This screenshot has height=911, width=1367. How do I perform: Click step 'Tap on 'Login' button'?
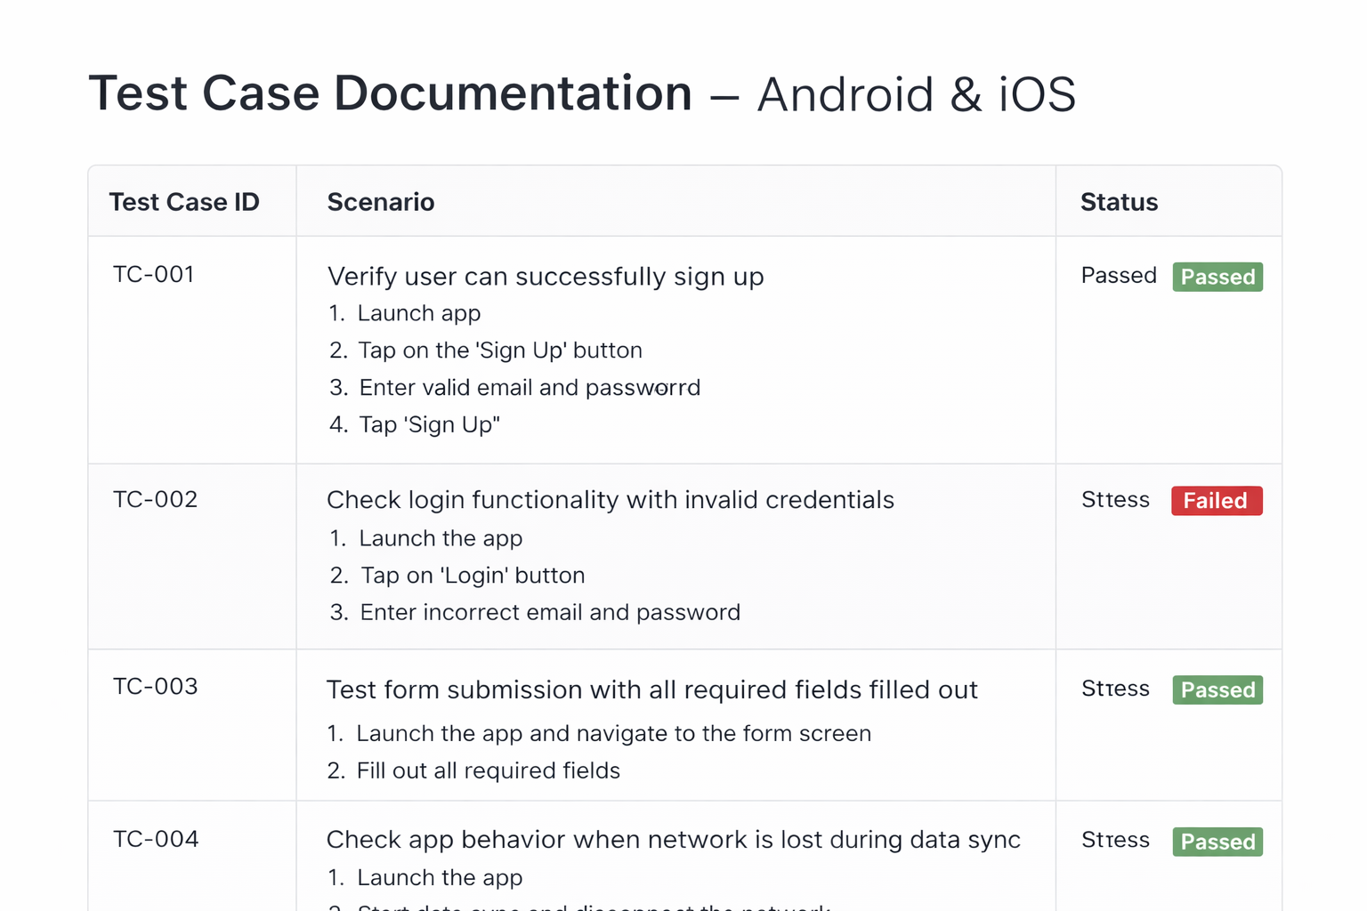[473, 576]
